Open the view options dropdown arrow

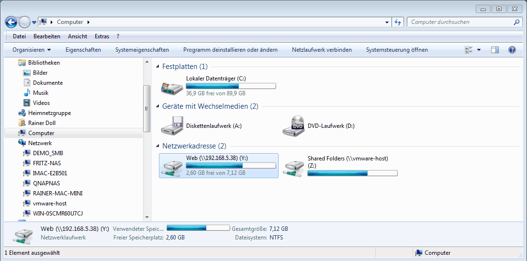pos(479,50)
